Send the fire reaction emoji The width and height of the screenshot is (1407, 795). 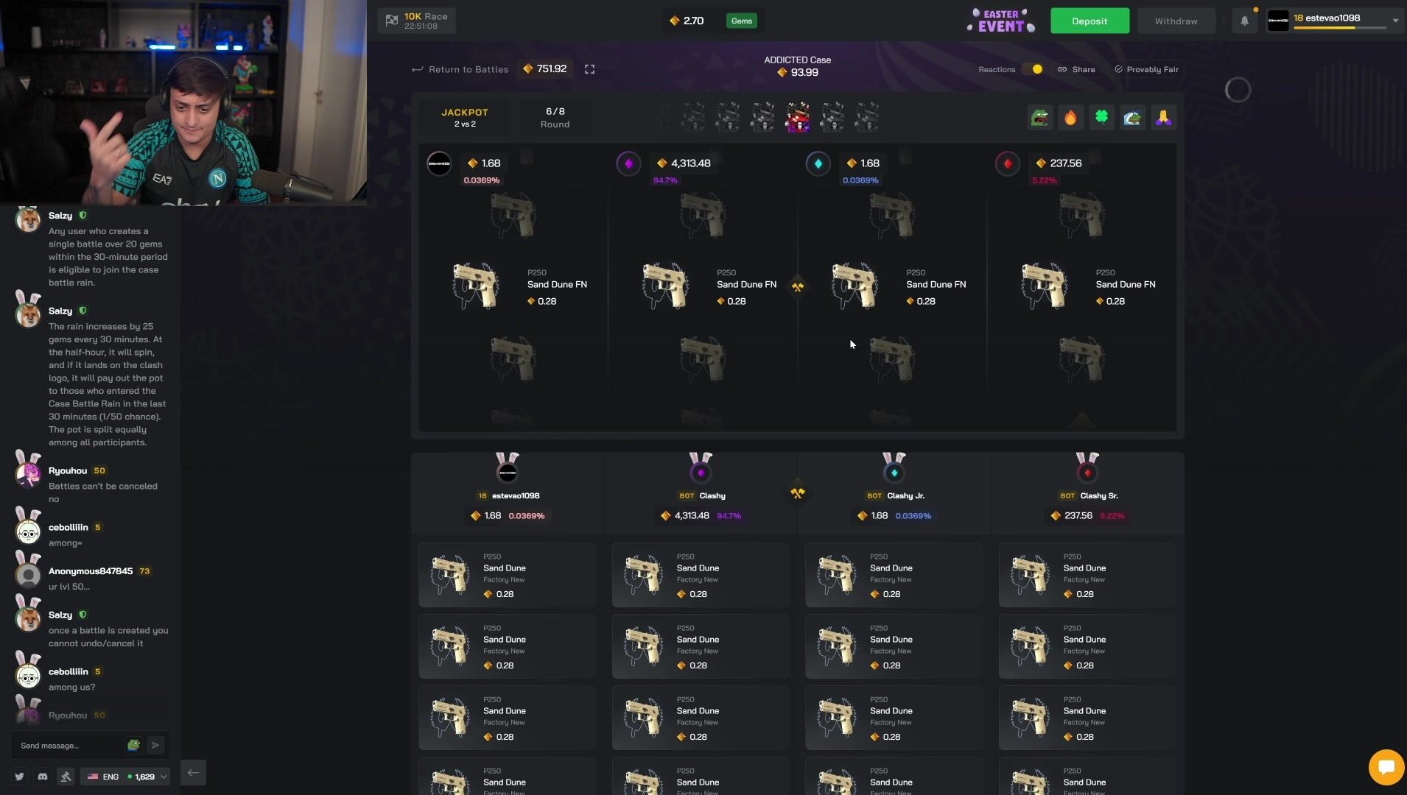coord(1070,118)
